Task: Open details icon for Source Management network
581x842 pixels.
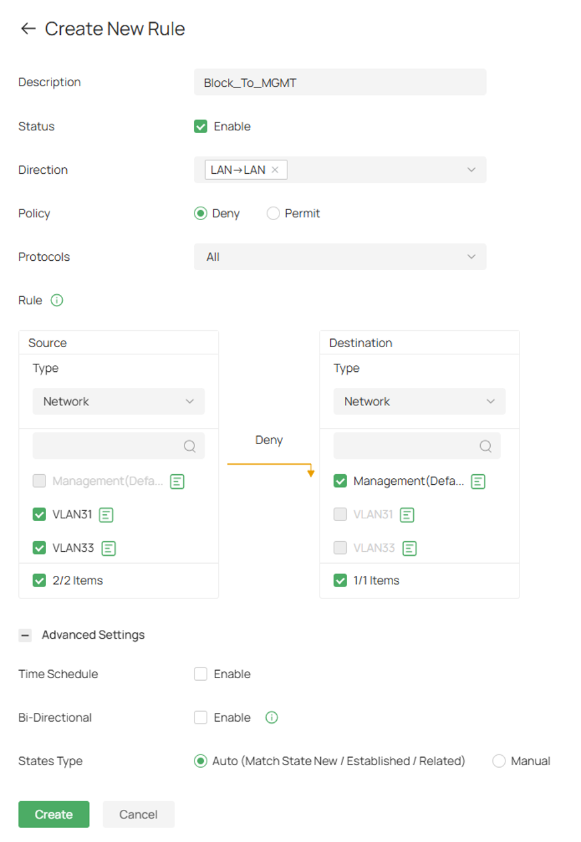Action: pos(177,481)
